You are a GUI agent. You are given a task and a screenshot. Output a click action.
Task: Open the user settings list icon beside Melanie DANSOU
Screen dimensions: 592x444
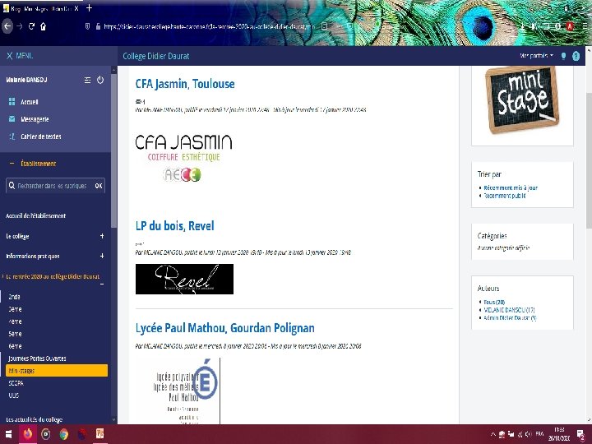[88, 80]
